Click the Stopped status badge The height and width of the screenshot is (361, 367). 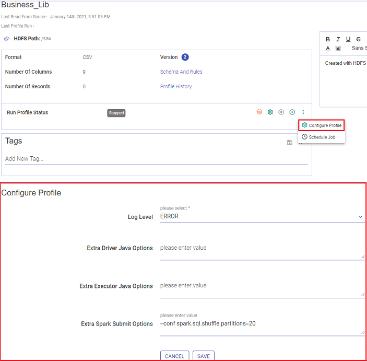116,113
